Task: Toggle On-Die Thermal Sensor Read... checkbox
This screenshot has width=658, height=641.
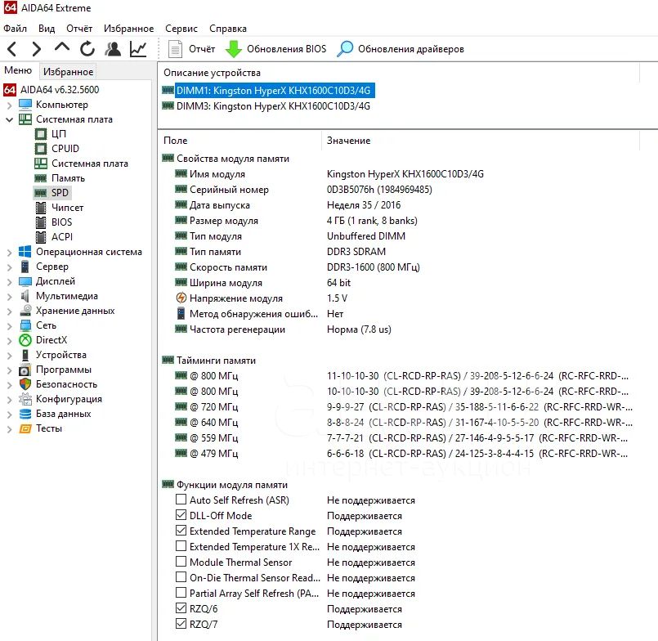Action: pyautogui.click(x=181, y=577)
